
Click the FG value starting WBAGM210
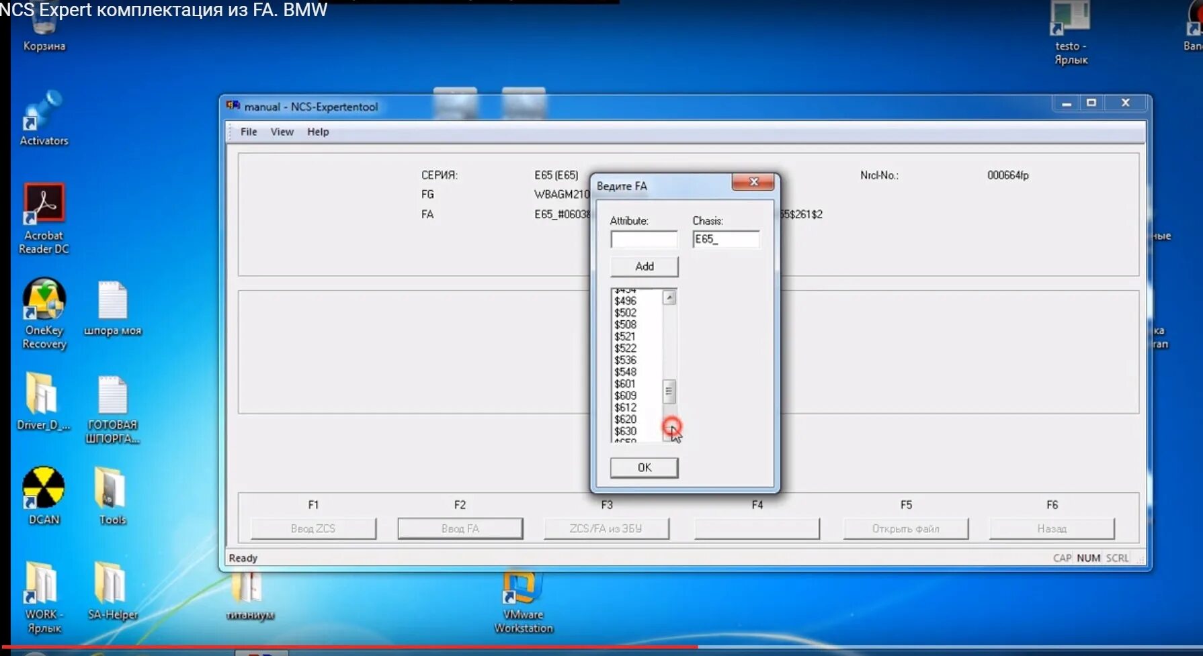(562, 195)
